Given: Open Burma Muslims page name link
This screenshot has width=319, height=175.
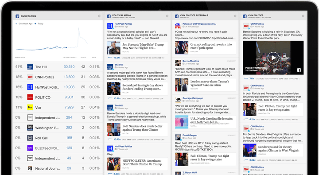Looking at the screenshot, I should pyautogui.click(x=191, y=61).
